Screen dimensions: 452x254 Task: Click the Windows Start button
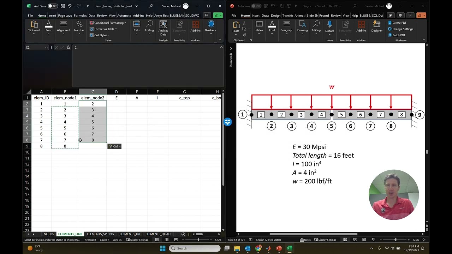[x=162, y=248]
